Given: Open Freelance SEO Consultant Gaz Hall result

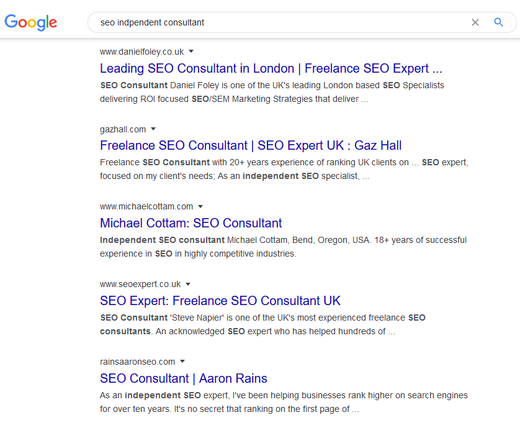Looking at the screenshot, I should click(x=251, y=146).
